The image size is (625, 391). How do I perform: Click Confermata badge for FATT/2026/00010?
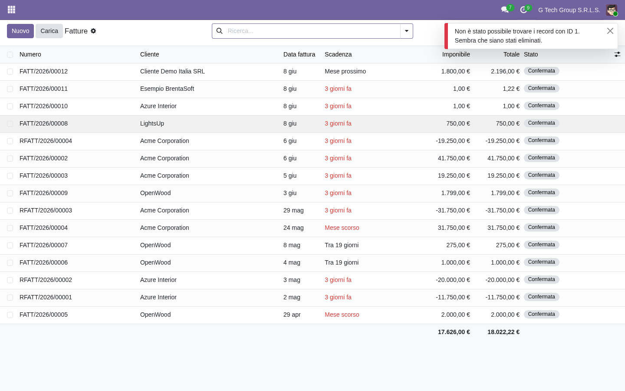(x=541, y=106)
